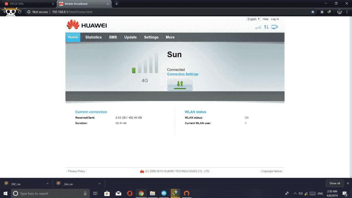Click the volume icon in system tray
Viewport: 352px width, 198px height.
[x=300, y=194]
